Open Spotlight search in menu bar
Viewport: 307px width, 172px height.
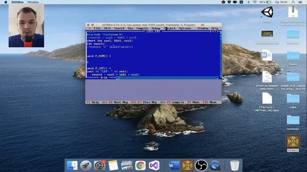click(x=293, y=2)
